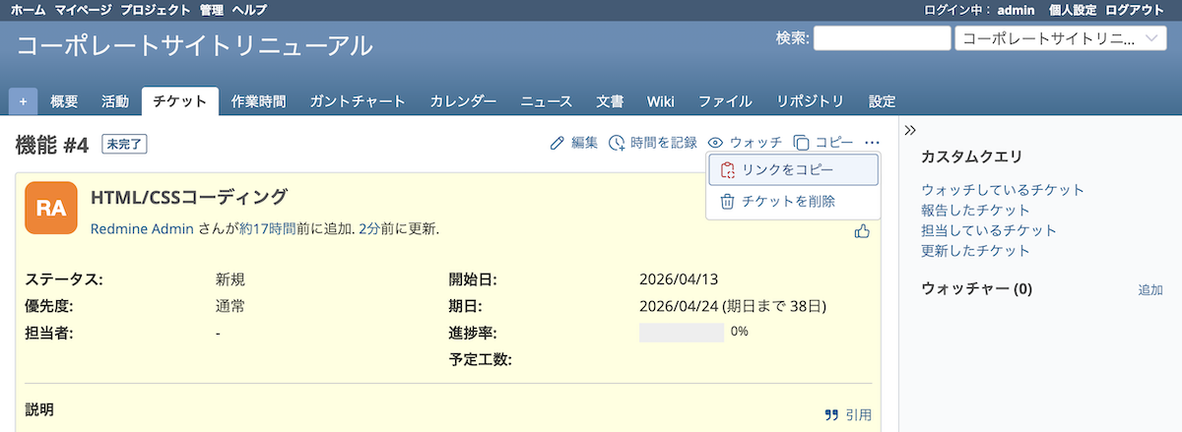Click the pencil edit icon
1182x432 pixels.
click(x=558, y=143)
